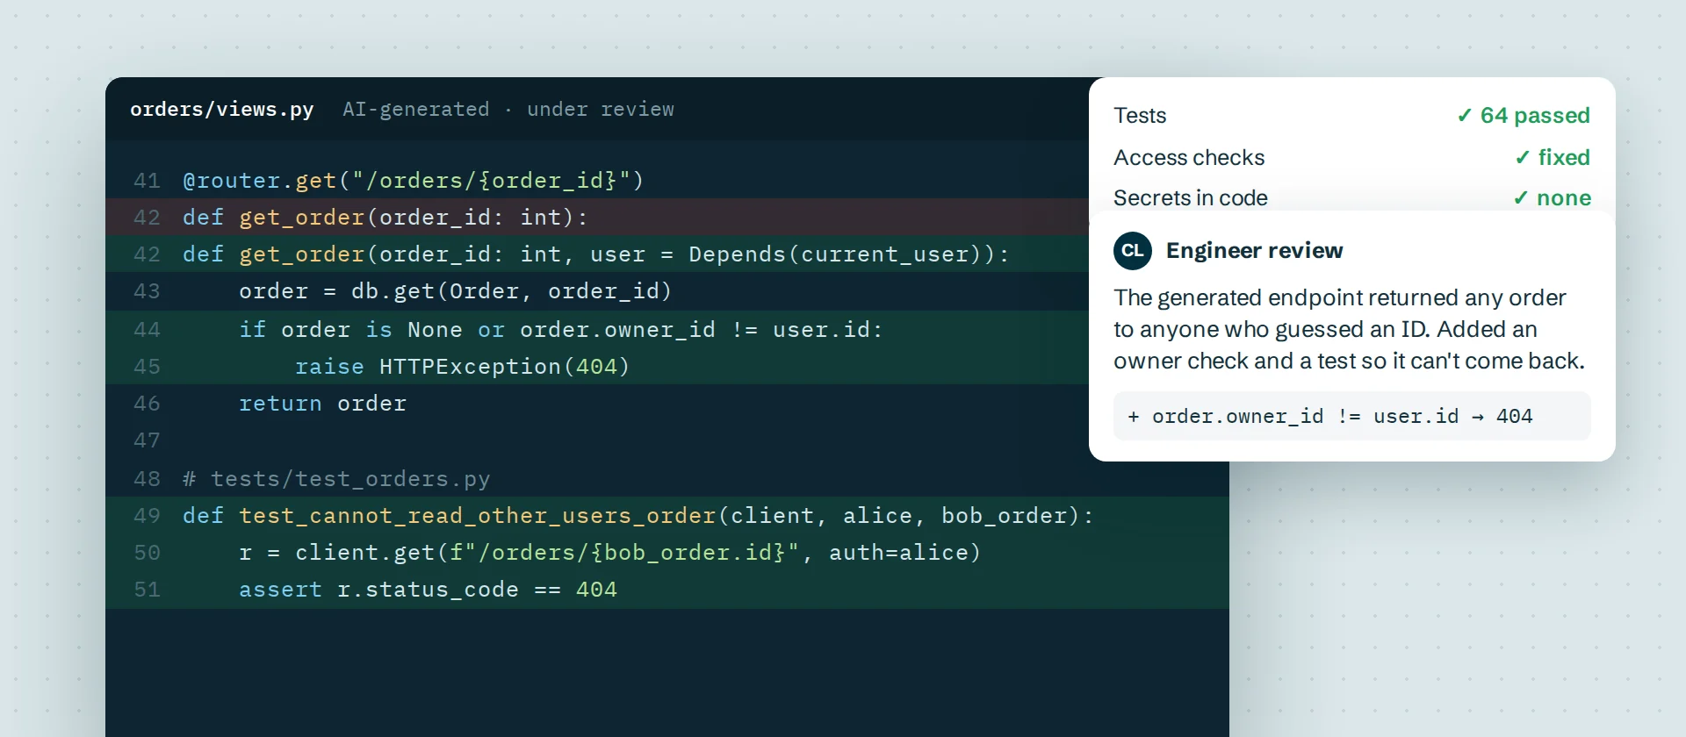Click the tests/test_orders.py comment line
This screenshot has height=737, width=1686.
[x=336, y=479]
